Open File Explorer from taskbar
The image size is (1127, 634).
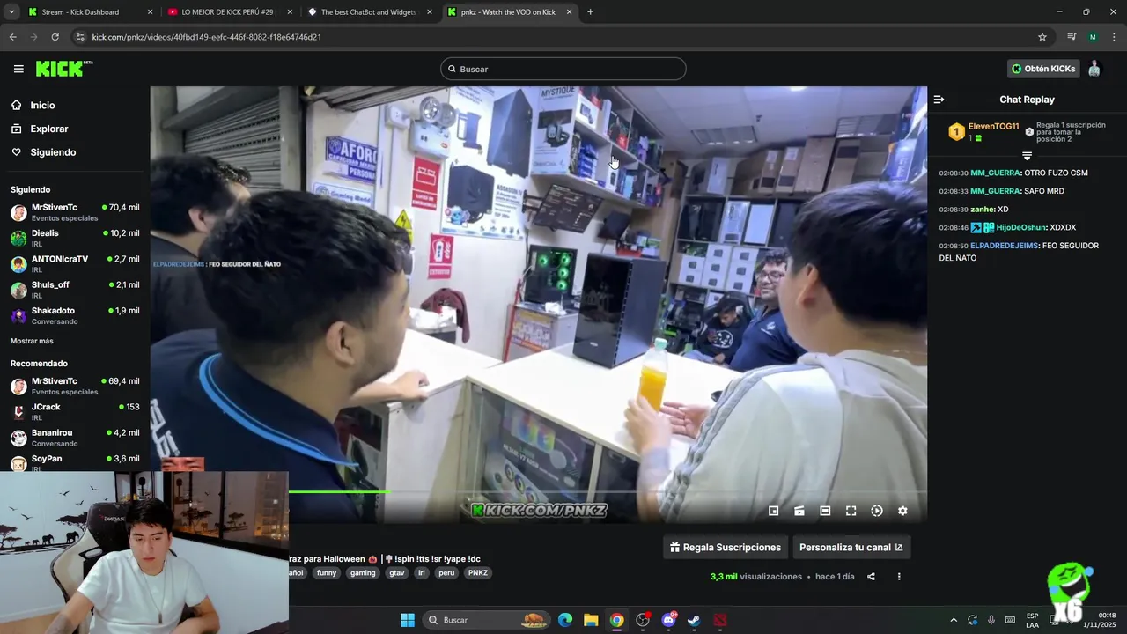tap(591, 620)
